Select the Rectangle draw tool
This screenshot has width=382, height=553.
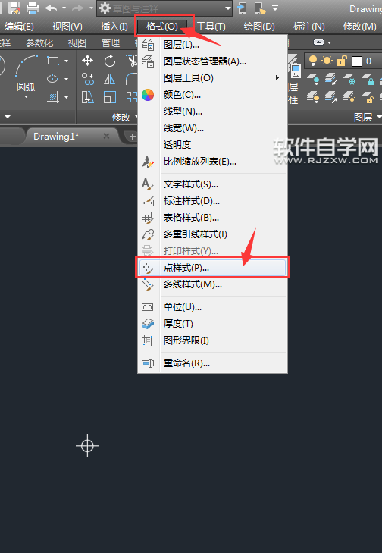click(53, 61)
